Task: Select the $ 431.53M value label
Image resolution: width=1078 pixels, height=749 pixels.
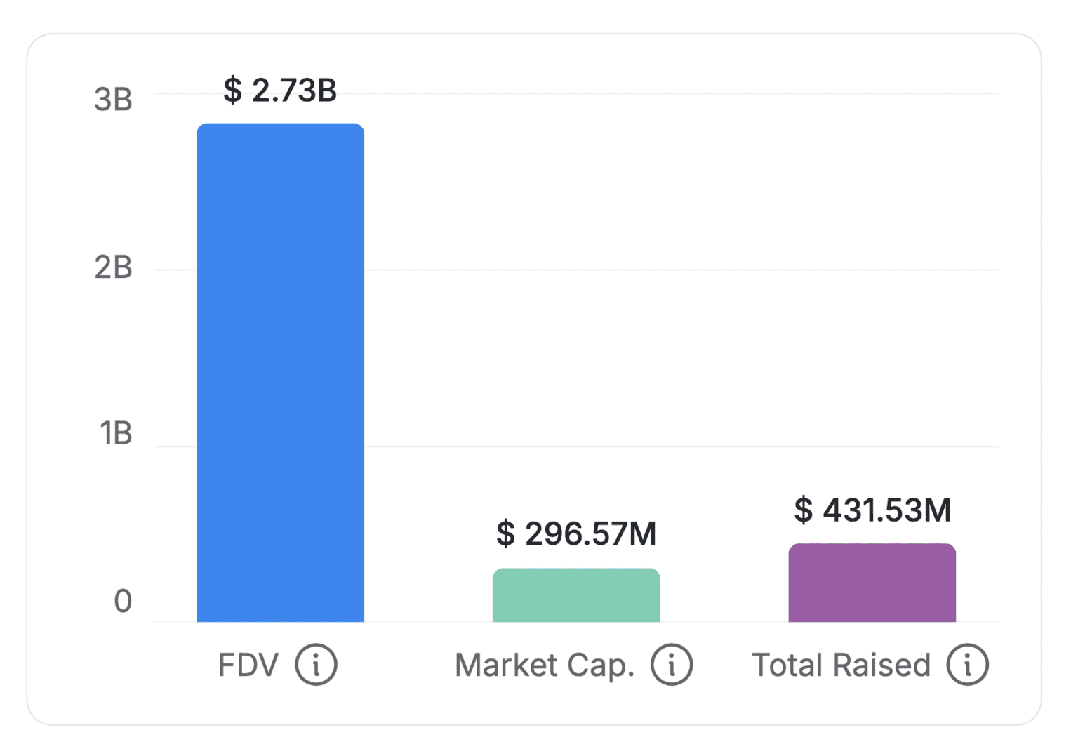Action: 872,510
